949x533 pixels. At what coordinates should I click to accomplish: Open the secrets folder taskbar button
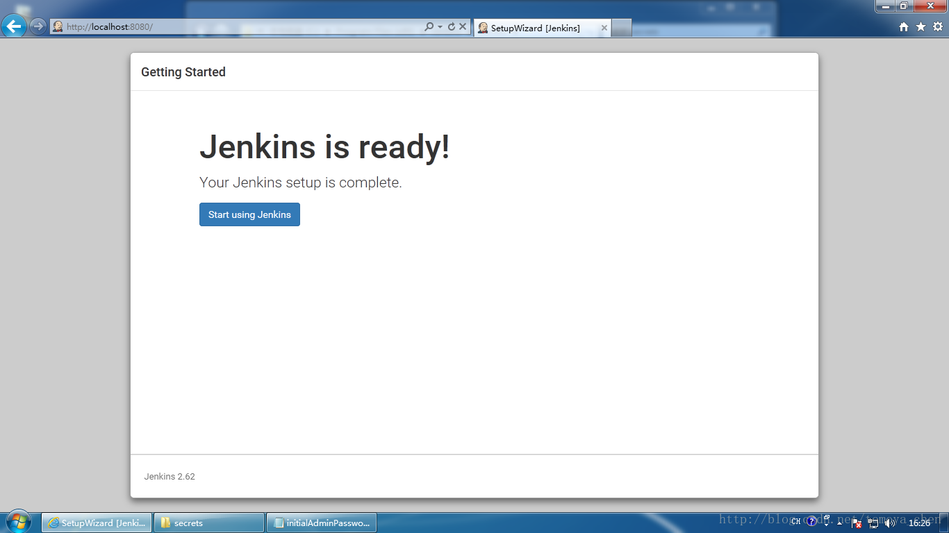(209, 523)
